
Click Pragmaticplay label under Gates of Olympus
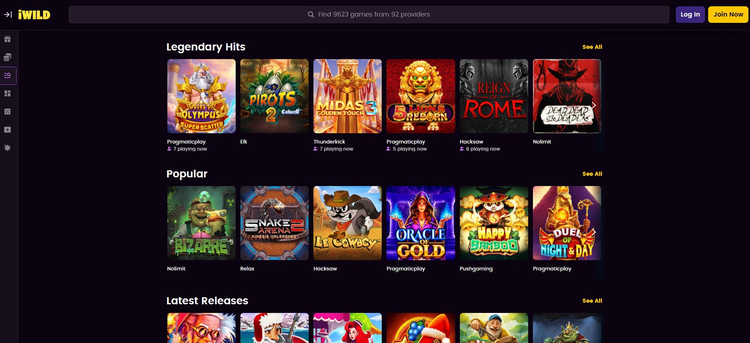coord(186,142)
